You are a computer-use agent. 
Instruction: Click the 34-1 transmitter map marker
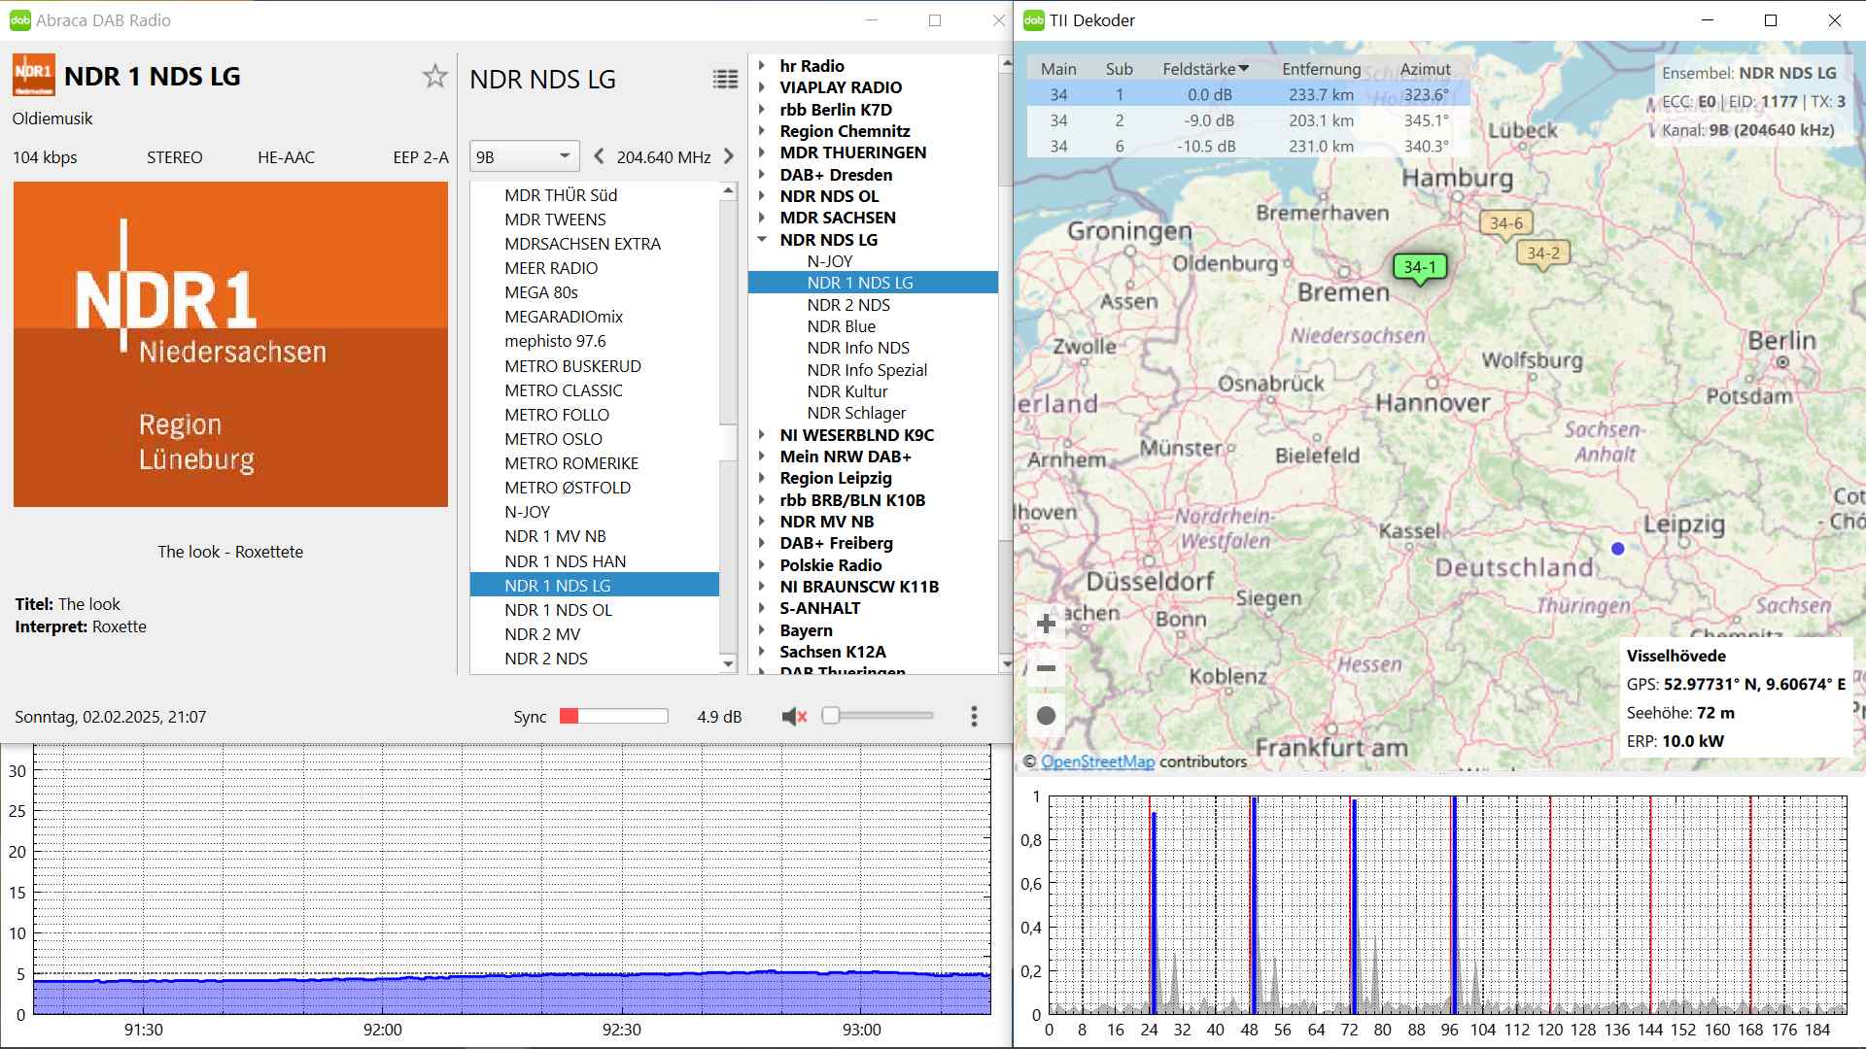1419,267
